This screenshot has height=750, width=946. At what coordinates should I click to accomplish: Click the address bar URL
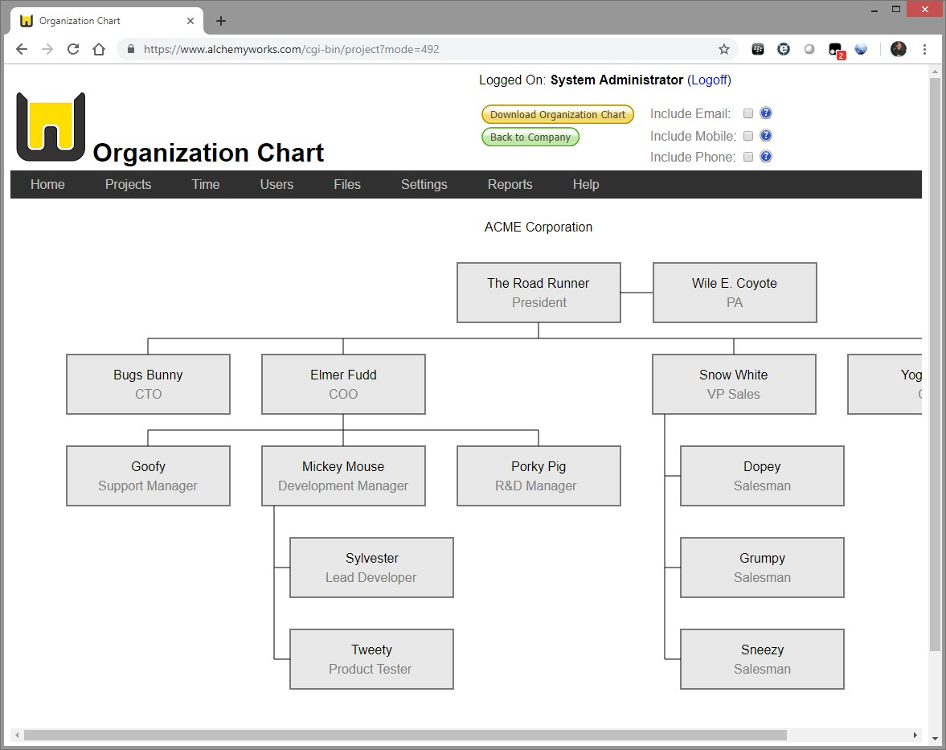tap(292, 50)
